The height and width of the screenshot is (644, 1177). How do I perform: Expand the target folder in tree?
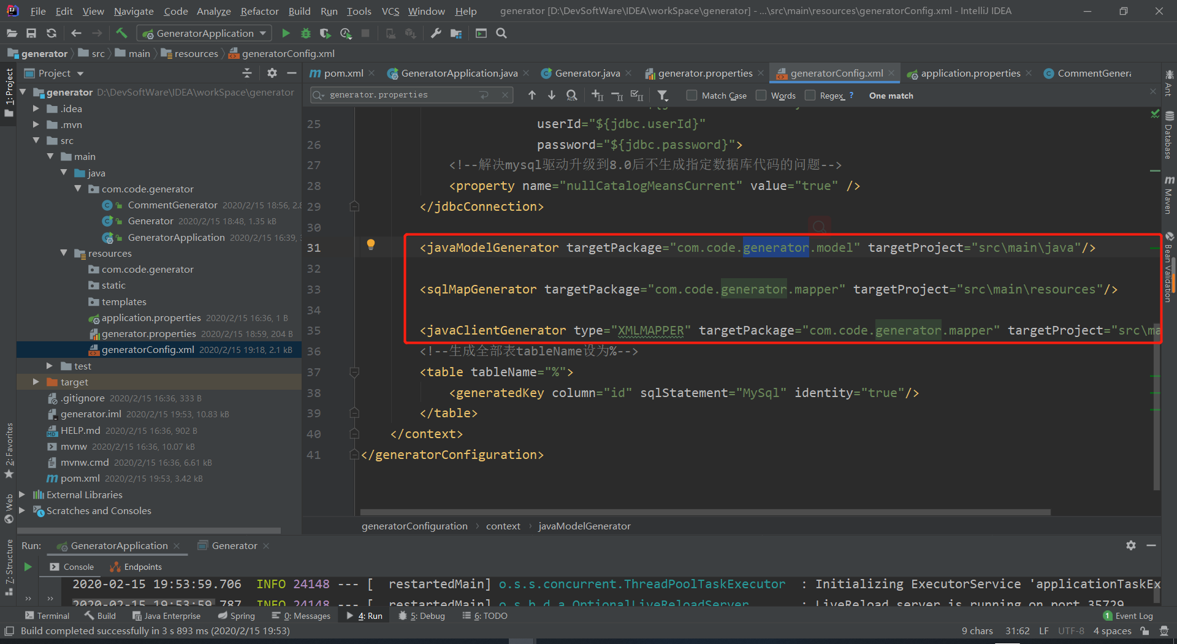pyautogui.click(x=36, y=382)
